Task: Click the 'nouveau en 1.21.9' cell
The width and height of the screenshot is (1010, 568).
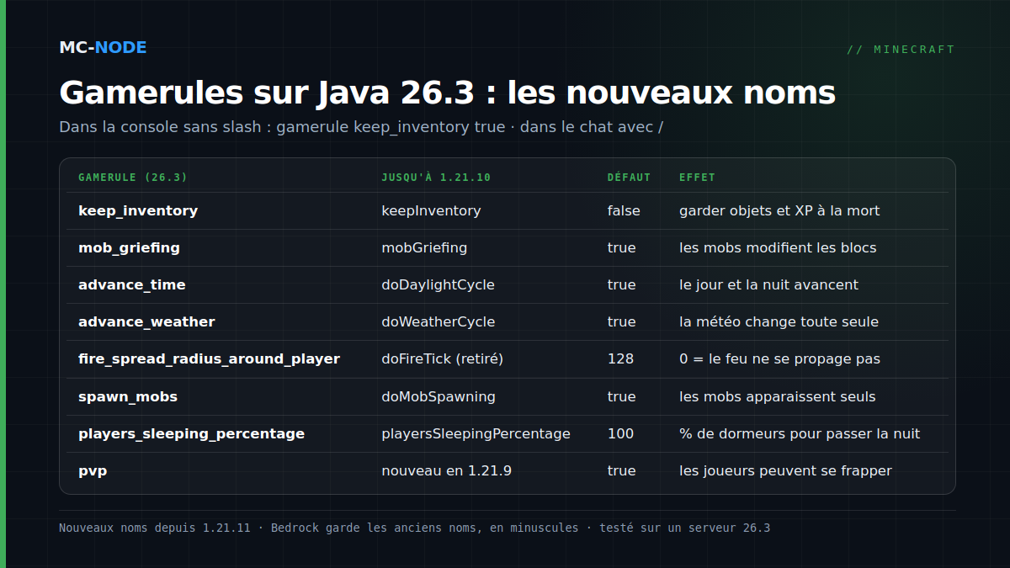Action: [x=446, y=470]
